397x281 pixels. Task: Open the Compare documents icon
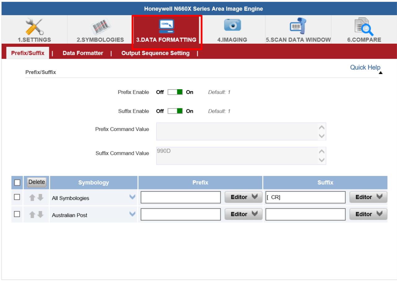[364, 26]
